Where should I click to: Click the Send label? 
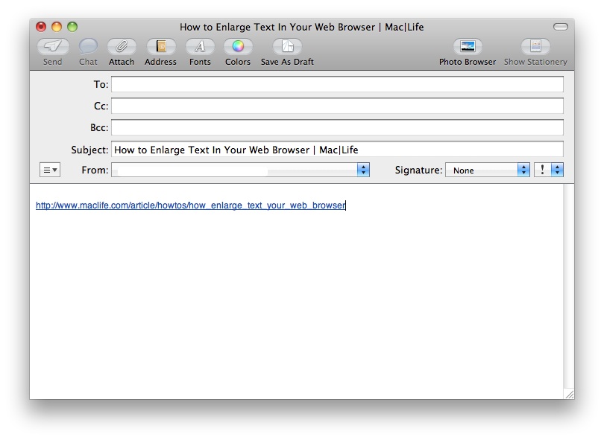coord(52,62)
